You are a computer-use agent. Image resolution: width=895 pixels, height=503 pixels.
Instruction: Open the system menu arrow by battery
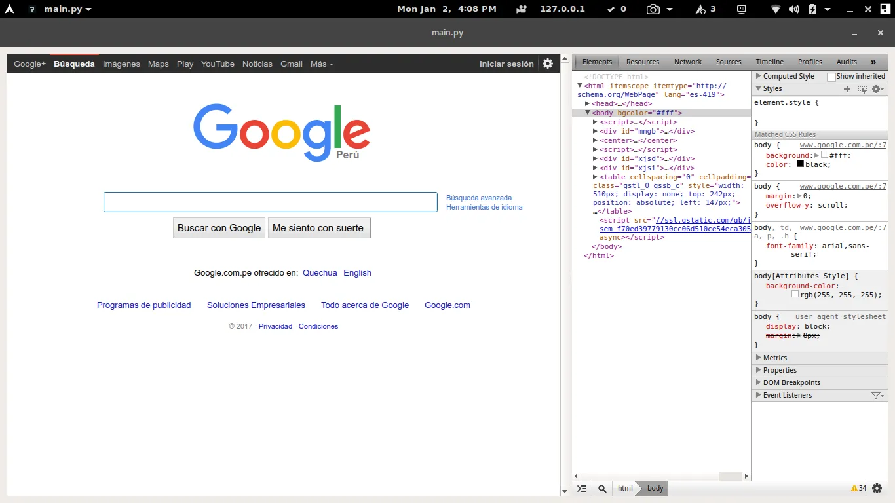coord(828,9)
